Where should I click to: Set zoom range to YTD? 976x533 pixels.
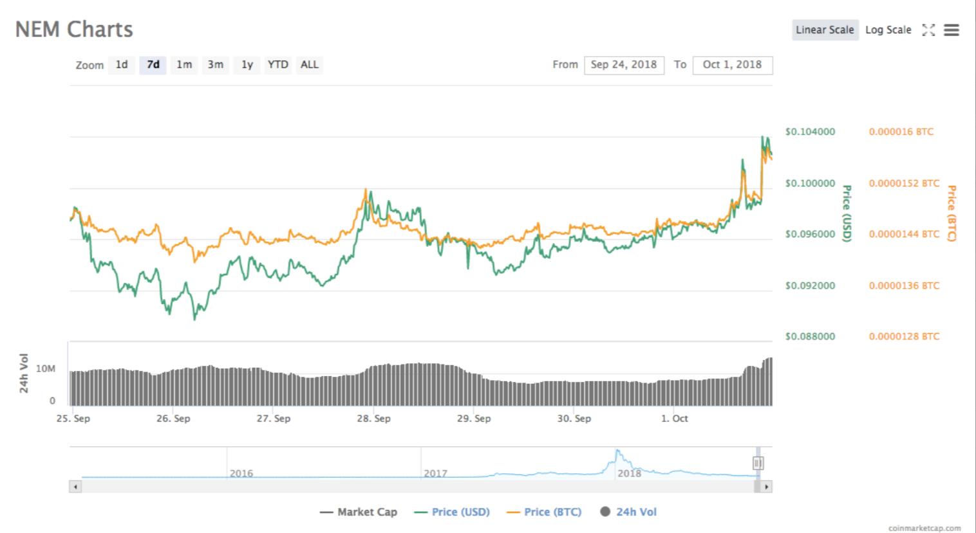tap(277, 65)
